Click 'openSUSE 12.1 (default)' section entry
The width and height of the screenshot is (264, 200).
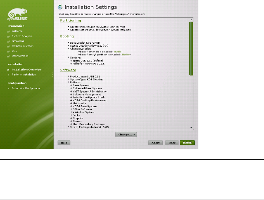point(88,61)
